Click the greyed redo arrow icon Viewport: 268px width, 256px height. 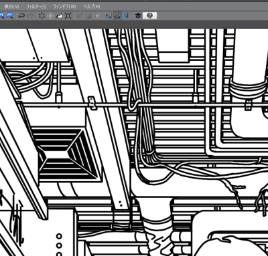[30, 16]
